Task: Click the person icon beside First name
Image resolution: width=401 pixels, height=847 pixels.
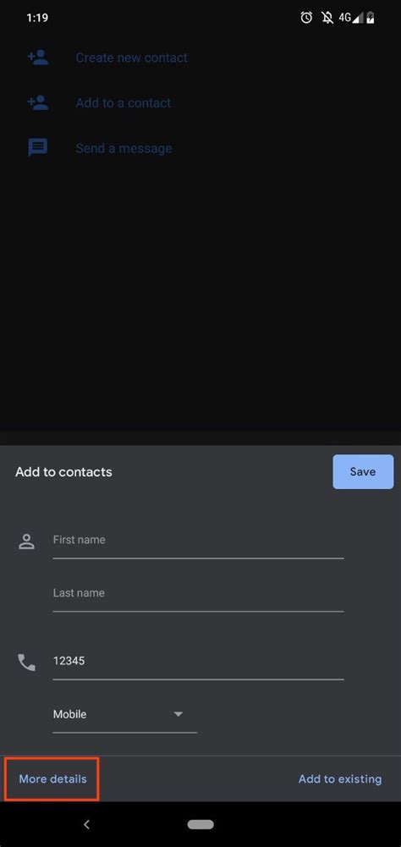Action: tap(26, 542)
